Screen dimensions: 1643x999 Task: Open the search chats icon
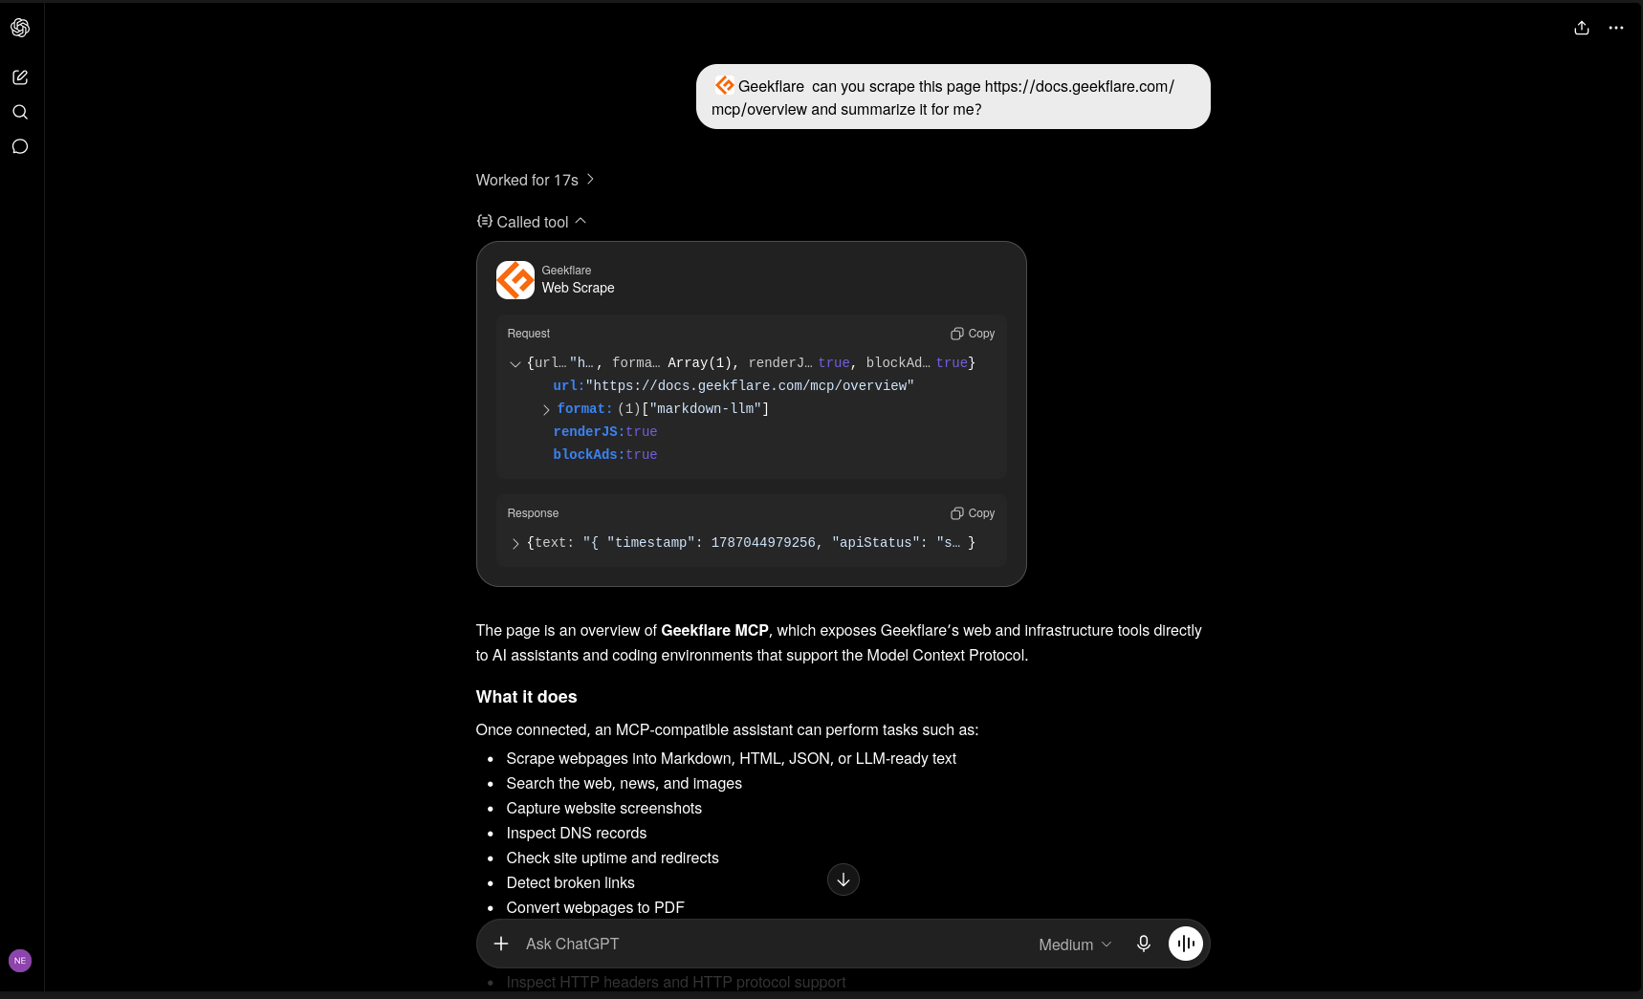pyautogui.click(x=20, y=112)
